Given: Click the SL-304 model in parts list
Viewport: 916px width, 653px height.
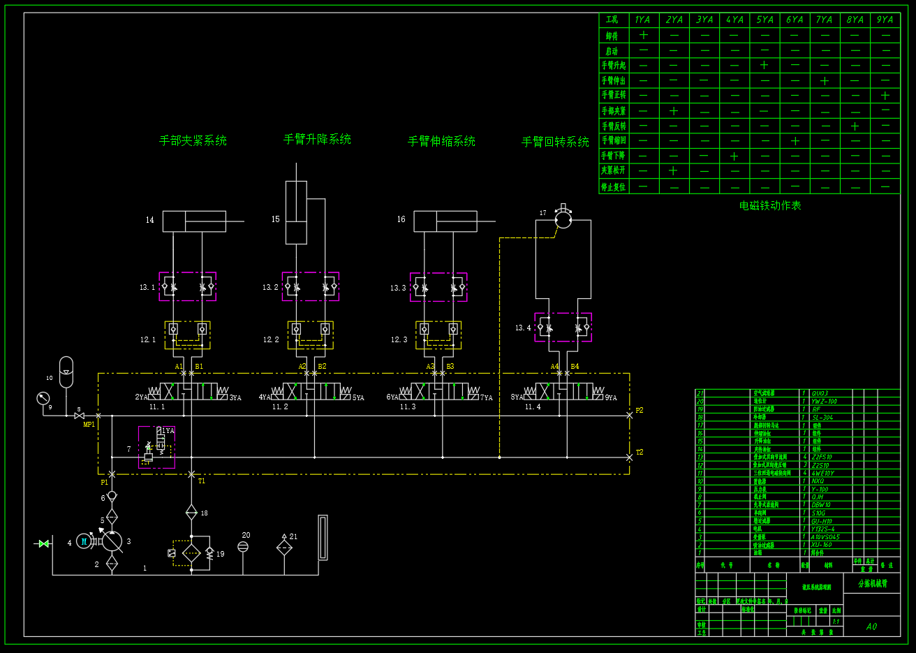Looking at the screenshot, I should (x=822, y=418).
